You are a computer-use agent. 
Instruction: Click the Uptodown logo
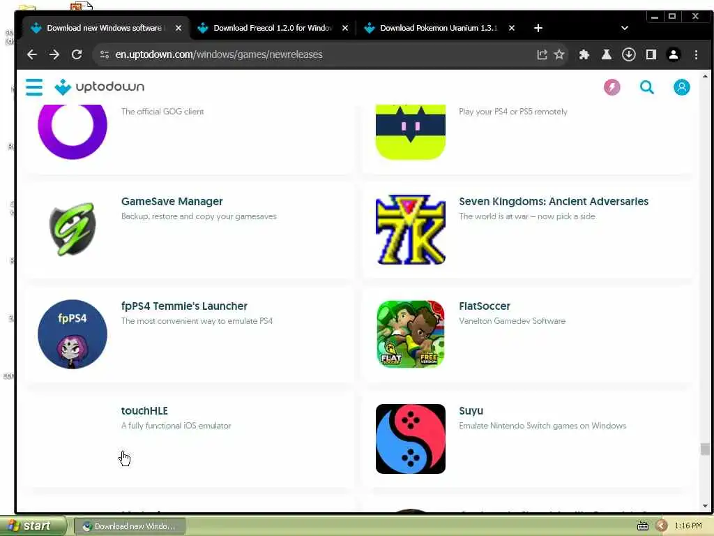99,87
